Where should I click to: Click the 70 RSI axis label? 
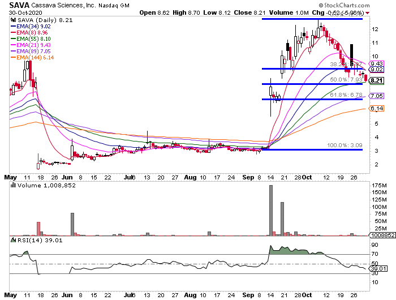375,254
